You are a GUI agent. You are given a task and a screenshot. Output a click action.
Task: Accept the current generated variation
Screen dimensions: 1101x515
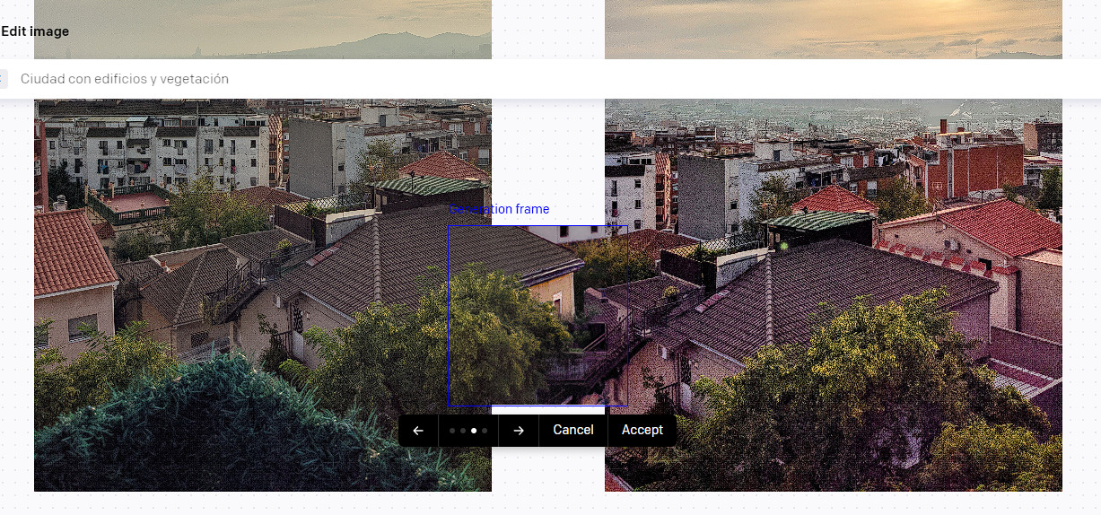[642, 431]
